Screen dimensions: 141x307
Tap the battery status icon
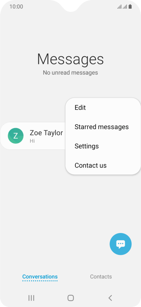130,7
